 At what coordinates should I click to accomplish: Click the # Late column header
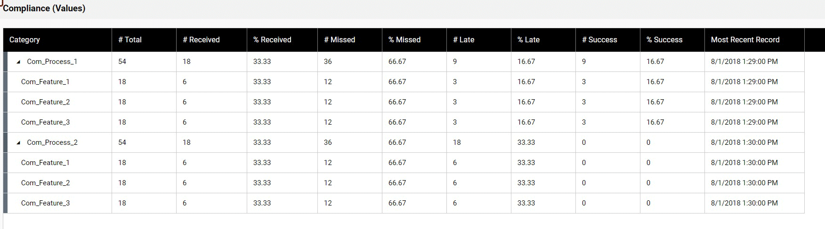464,40
